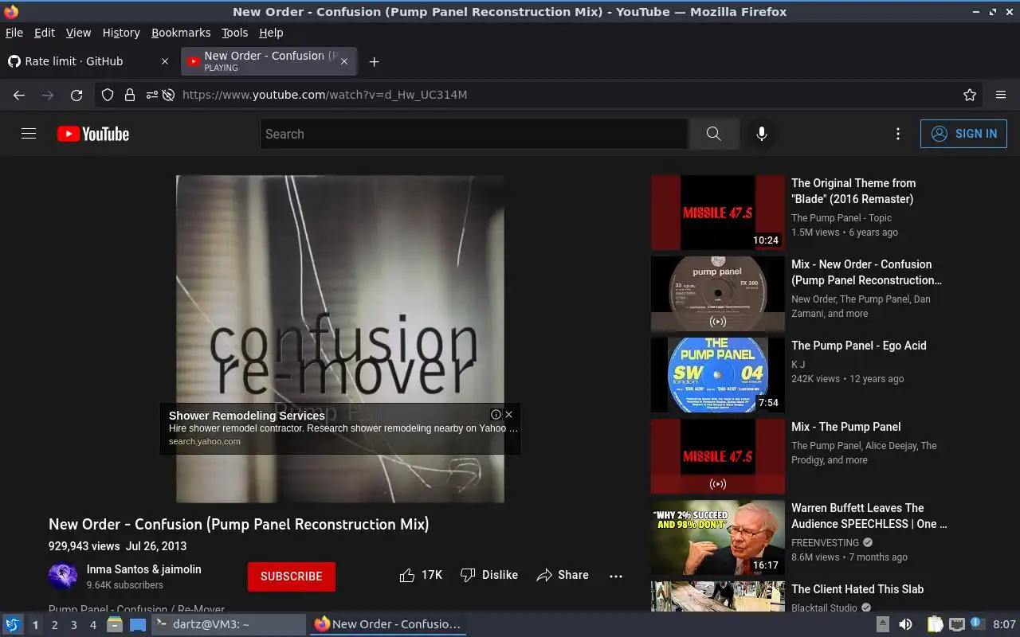The height and width of the screenshot is (637, 1020).
Task: Close the Shower Remodeling ad overlay
Action: 508,414
